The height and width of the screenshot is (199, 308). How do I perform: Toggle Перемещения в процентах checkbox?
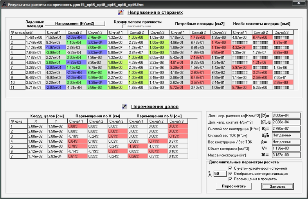[230, 179]
